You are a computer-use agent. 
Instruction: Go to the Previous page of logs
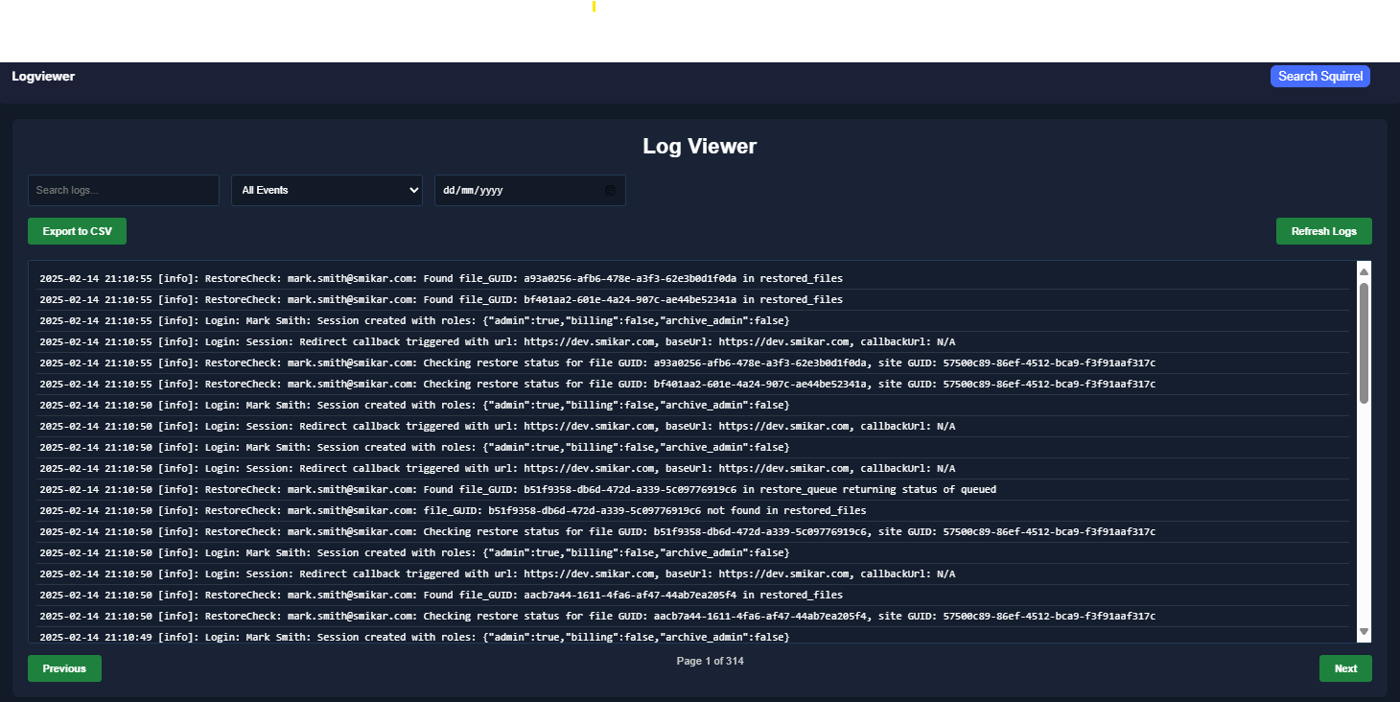64,668
